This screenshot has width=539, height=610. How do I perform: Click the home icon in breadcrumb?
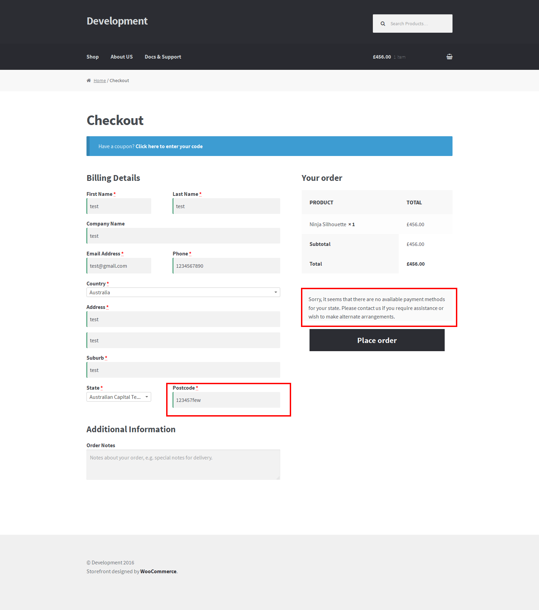pos(89,81)
